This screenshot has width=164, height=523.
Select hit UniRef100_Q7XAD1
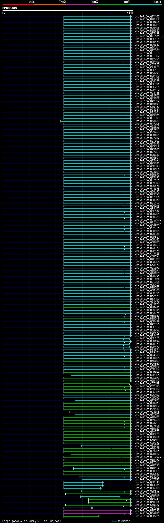pyautogui.click(x=147, y=400)
